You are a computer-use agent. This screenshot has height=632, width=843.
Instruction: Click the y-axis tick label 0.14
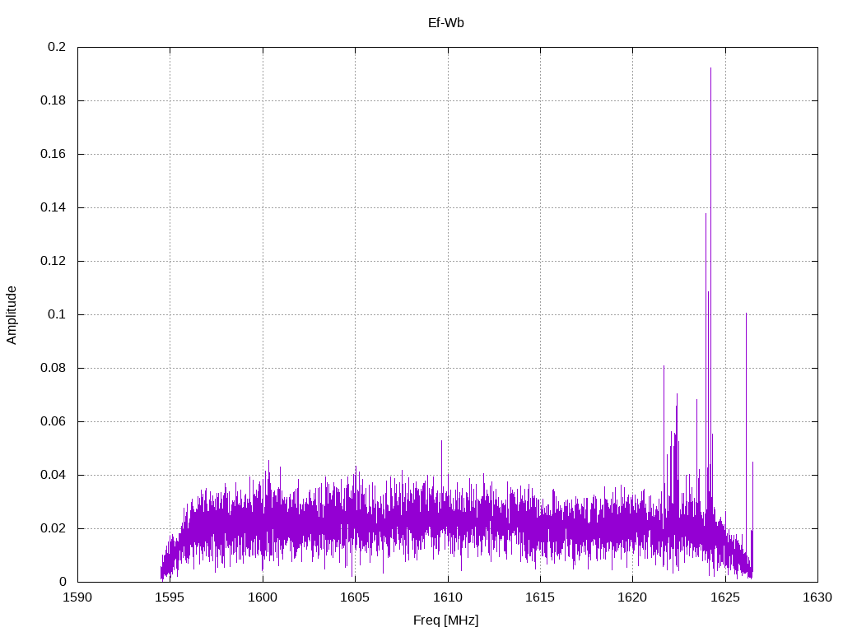54,207
